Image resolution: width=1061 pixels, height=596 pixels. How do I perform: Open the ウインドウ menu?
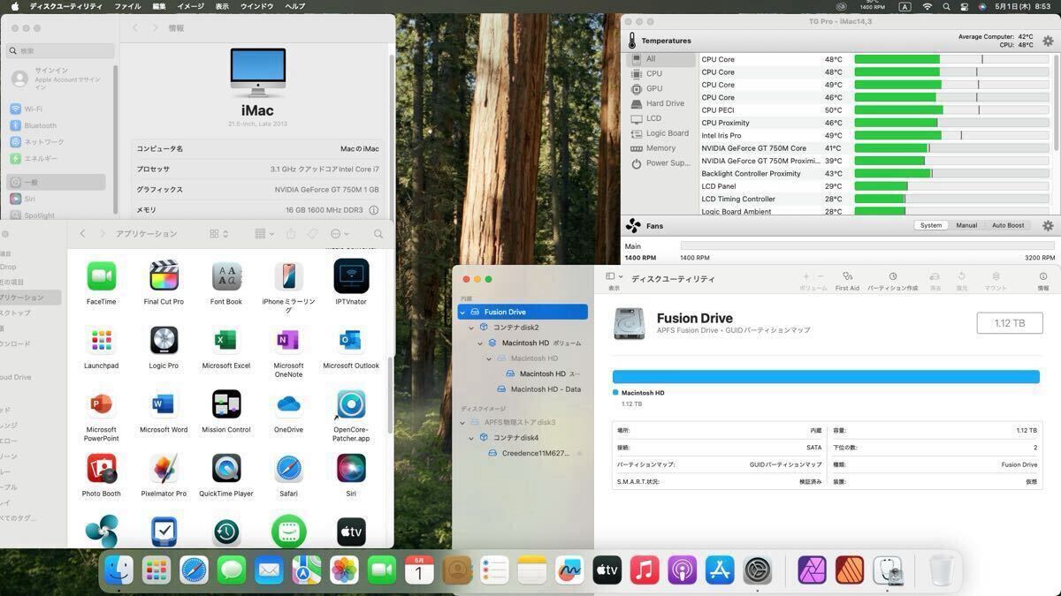point(256,6)
